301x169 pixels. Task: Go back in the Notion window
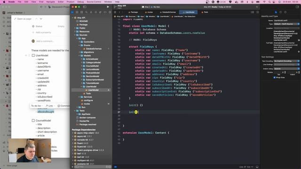41,7
